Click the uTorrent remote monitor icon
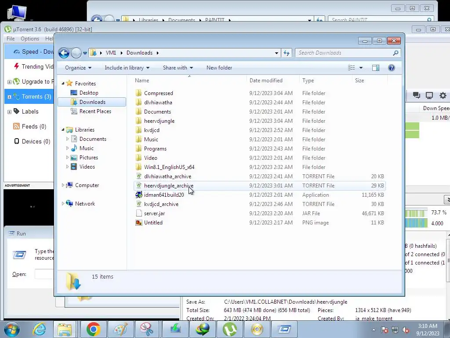The height and width of the screenshot is (338, 450). pos(429,96)
